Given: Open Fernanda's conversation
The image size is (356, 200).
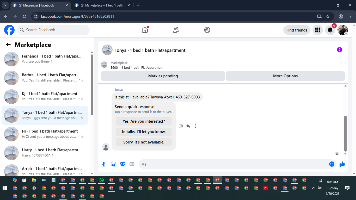Looking at the screenshot, I should click(x=45, y=59).
